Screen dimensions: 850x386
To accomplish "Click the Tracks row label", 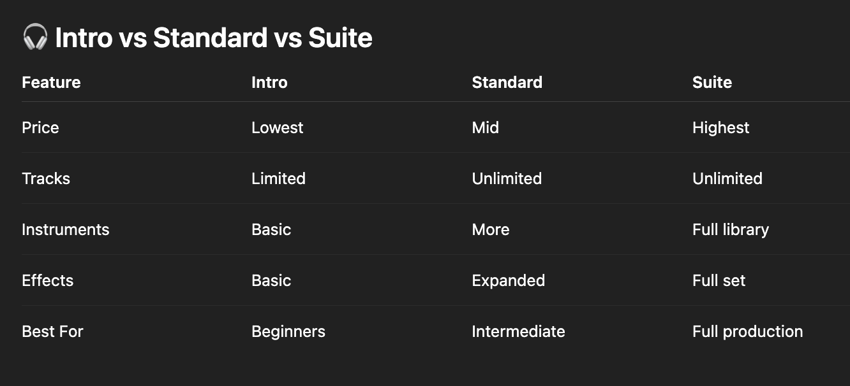I will click(46, 178).
